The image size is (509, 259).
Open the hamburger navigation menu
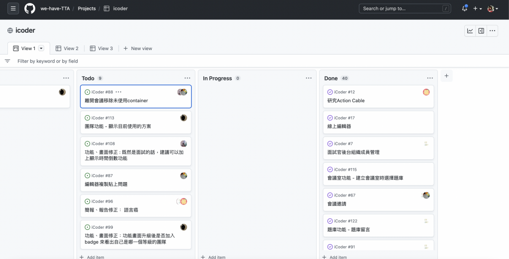point(13,8)
